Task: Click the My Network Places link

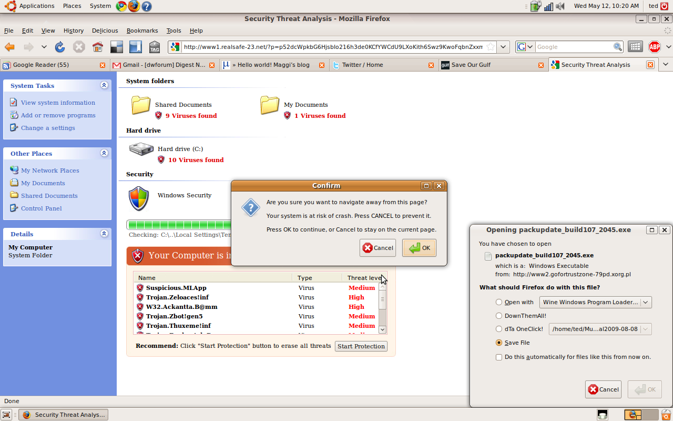Action: 50,171
